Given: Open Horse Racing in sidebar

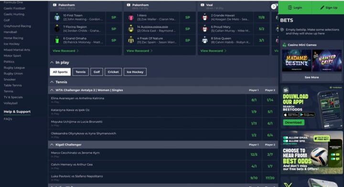Looking at the screenshot, I should pos(13,38).
